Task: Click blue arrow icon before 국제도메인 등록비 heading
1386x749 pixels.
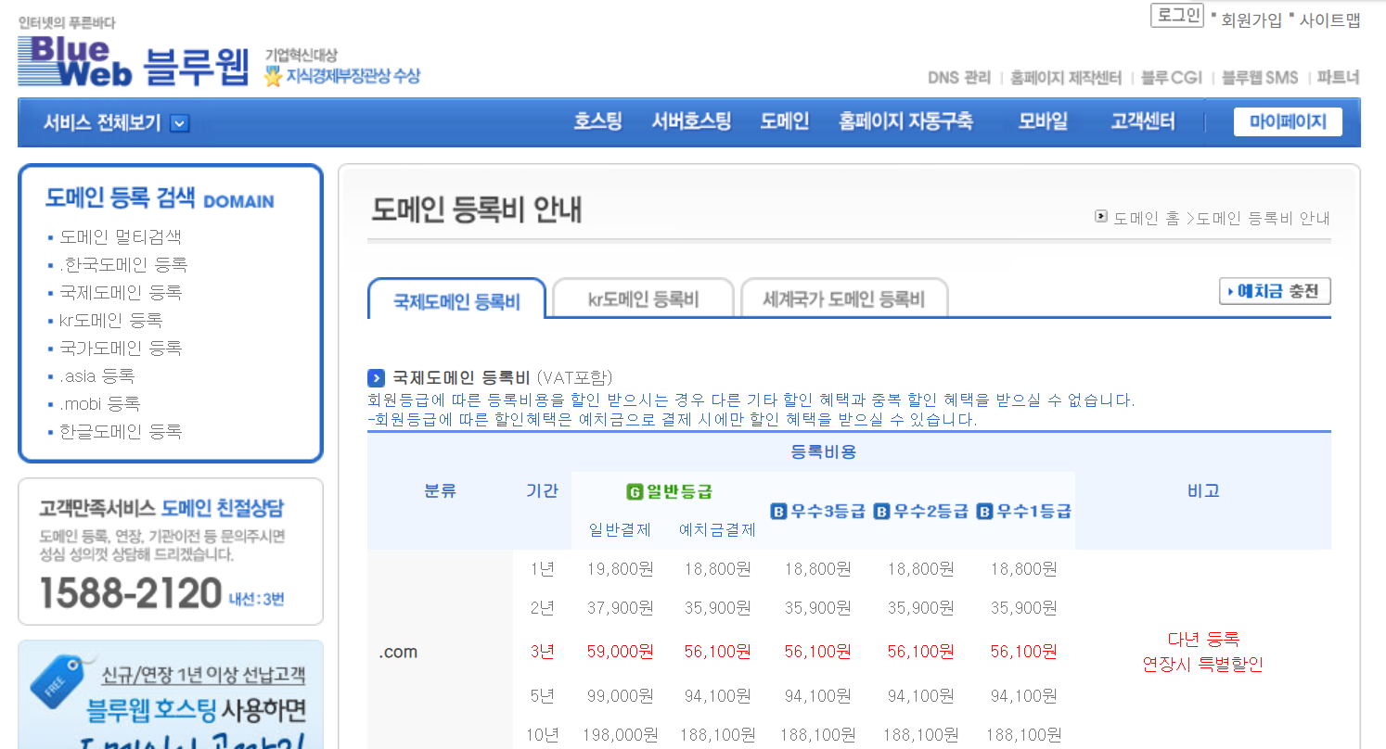Action: click(x=376, y=377)
